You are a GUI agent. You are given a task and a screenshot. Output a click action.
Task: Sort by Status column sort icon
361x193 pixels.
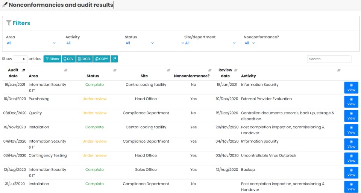115,70
